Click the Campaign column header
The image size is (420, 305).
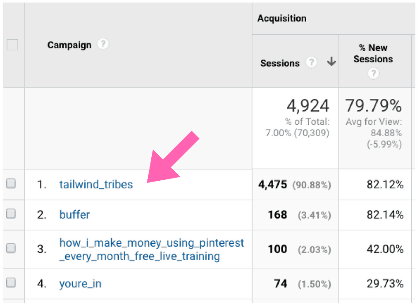(69, 45)
